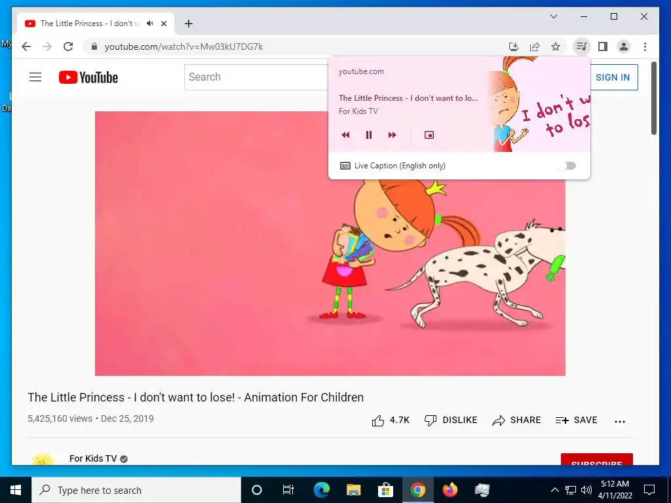Open more actions ellipsis under video
Viewport: 671px width, 503px height.
click(620, 421)
